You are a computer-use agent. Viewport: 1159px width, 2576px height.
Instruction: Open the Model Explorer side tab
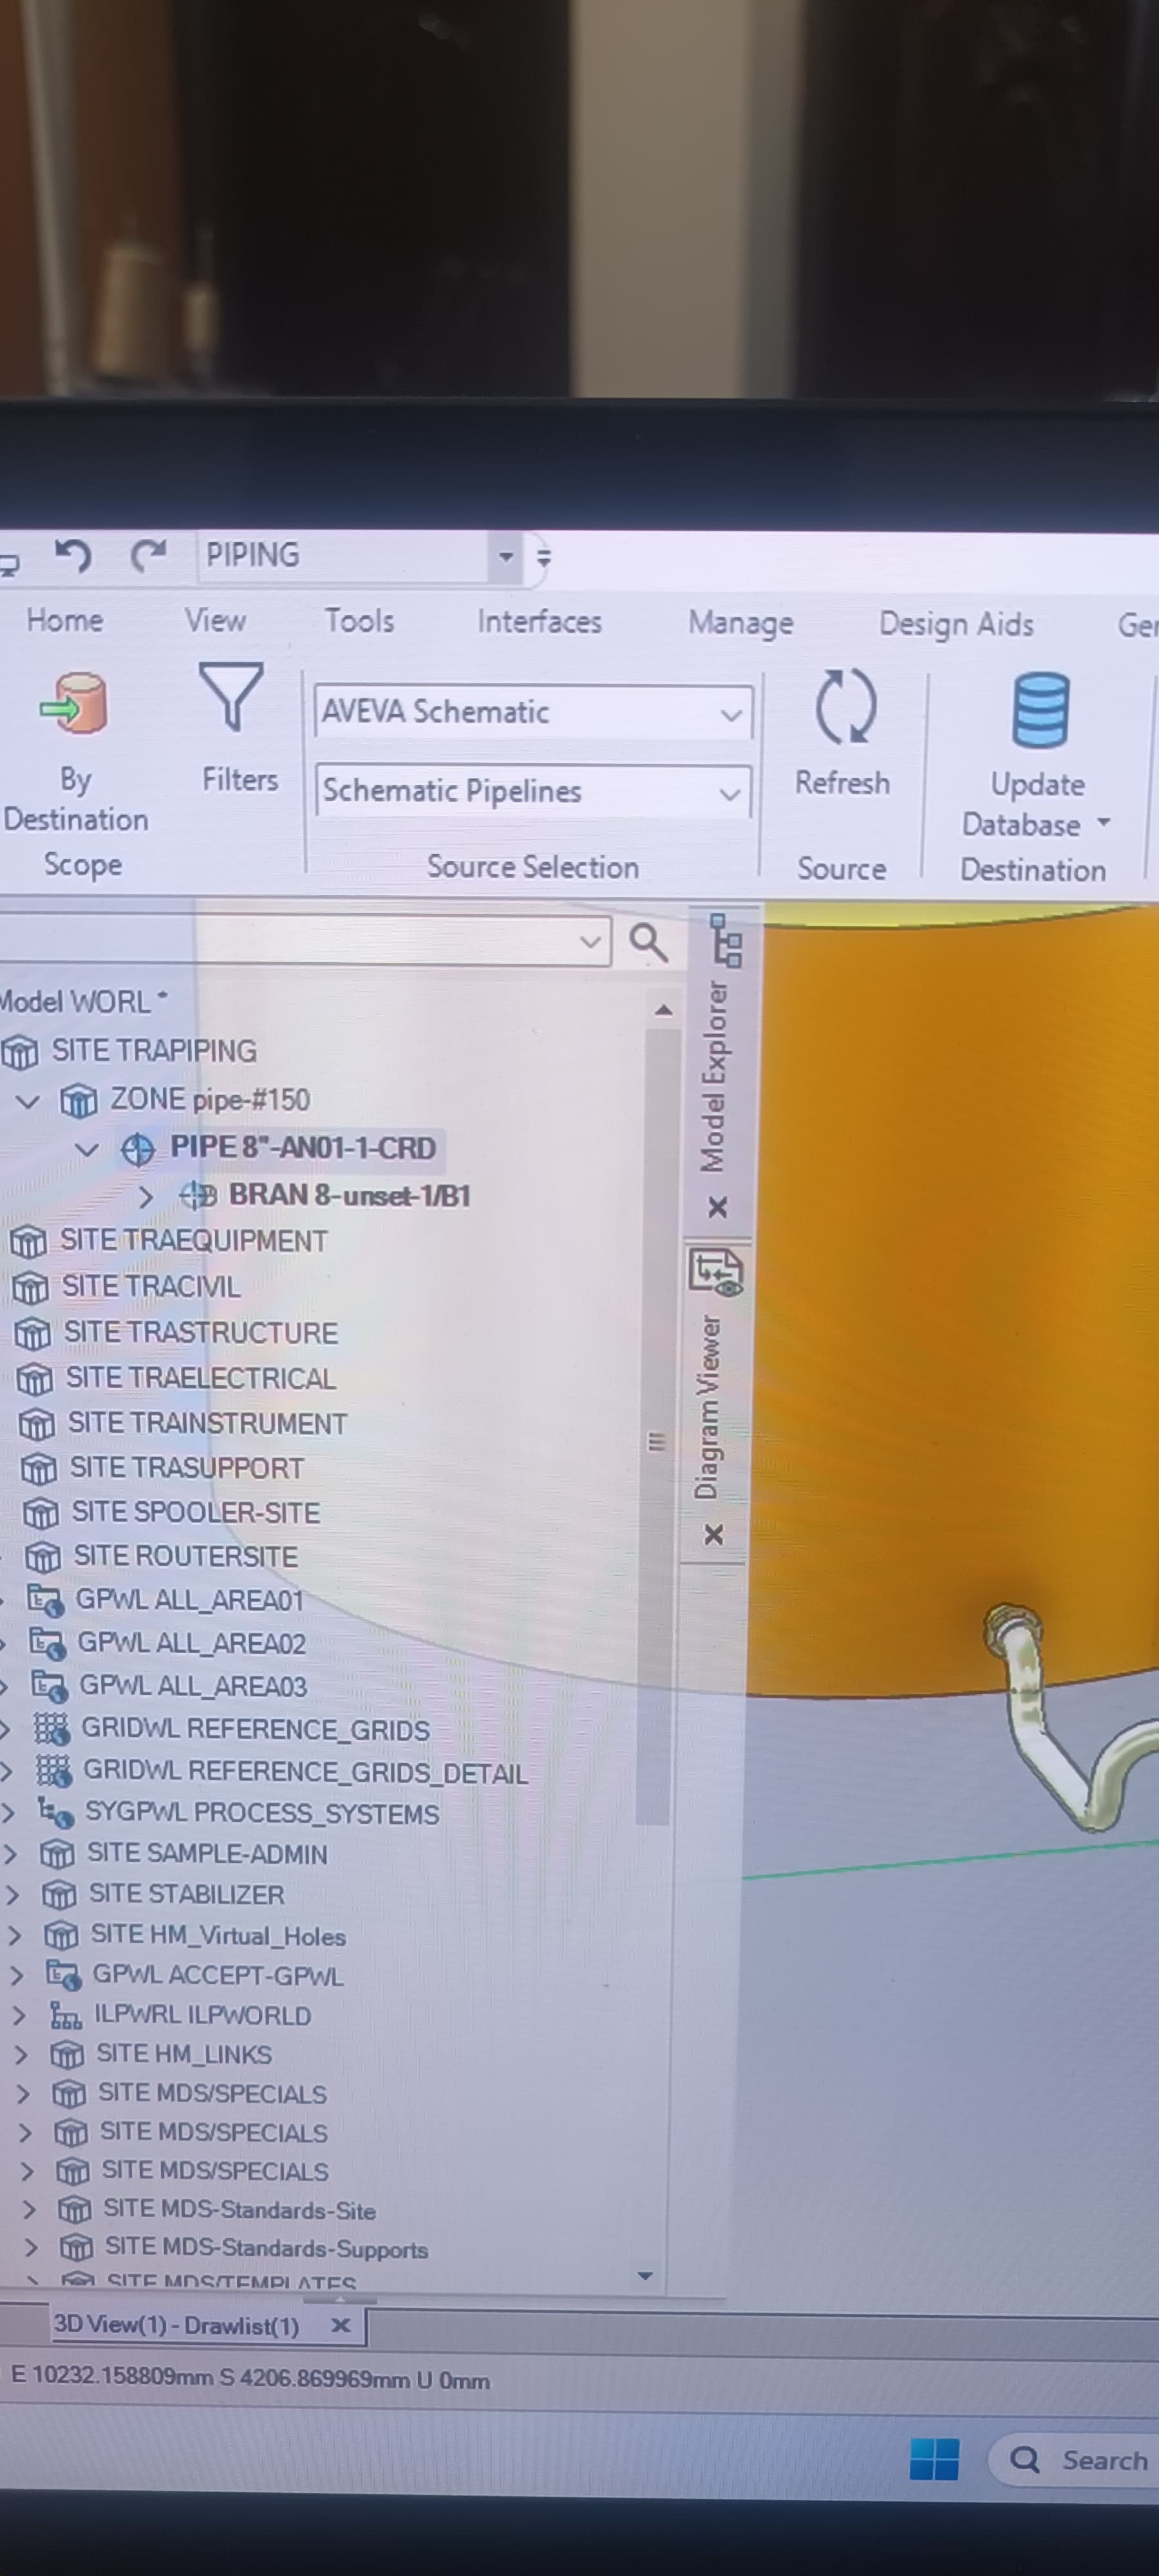[713, 1075]
